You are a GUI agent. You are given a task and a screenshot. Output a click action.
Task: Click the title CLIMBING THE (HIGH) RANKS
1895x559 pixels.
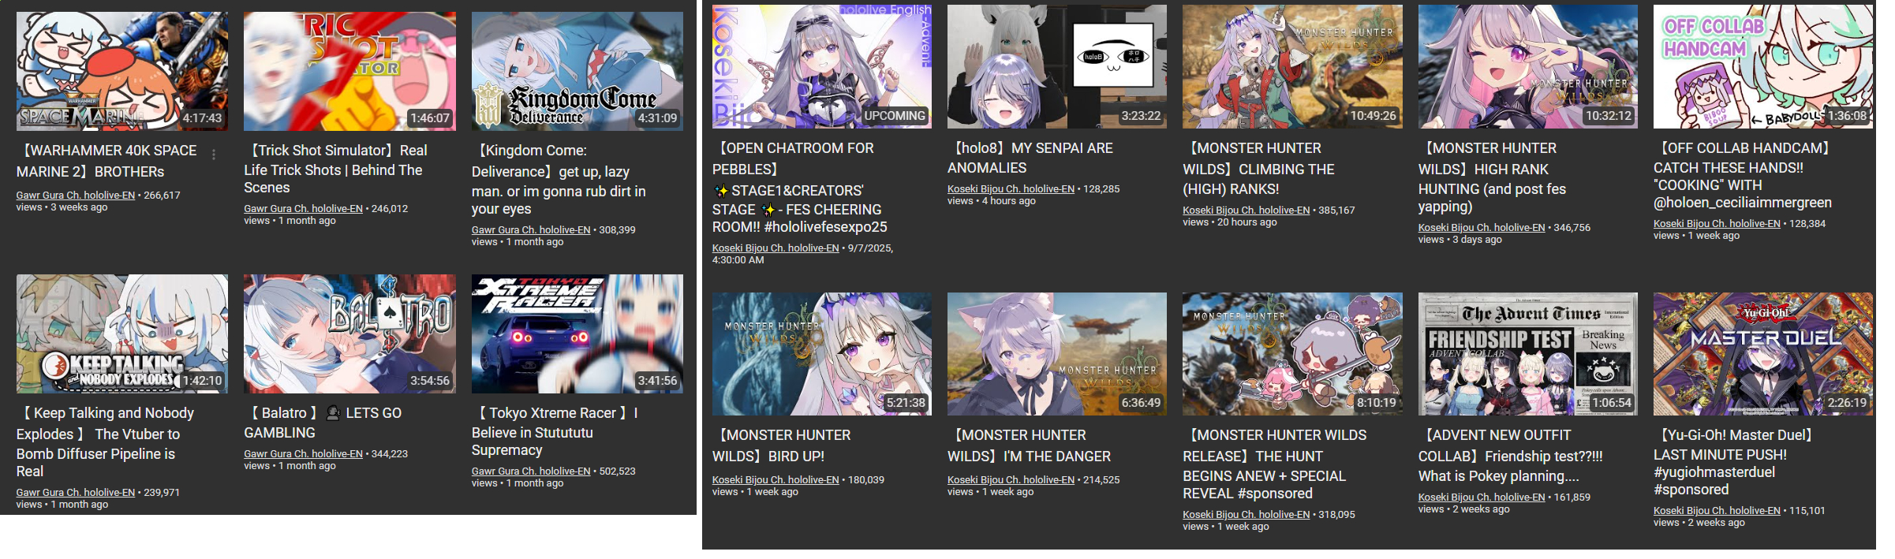[1258, 169]
